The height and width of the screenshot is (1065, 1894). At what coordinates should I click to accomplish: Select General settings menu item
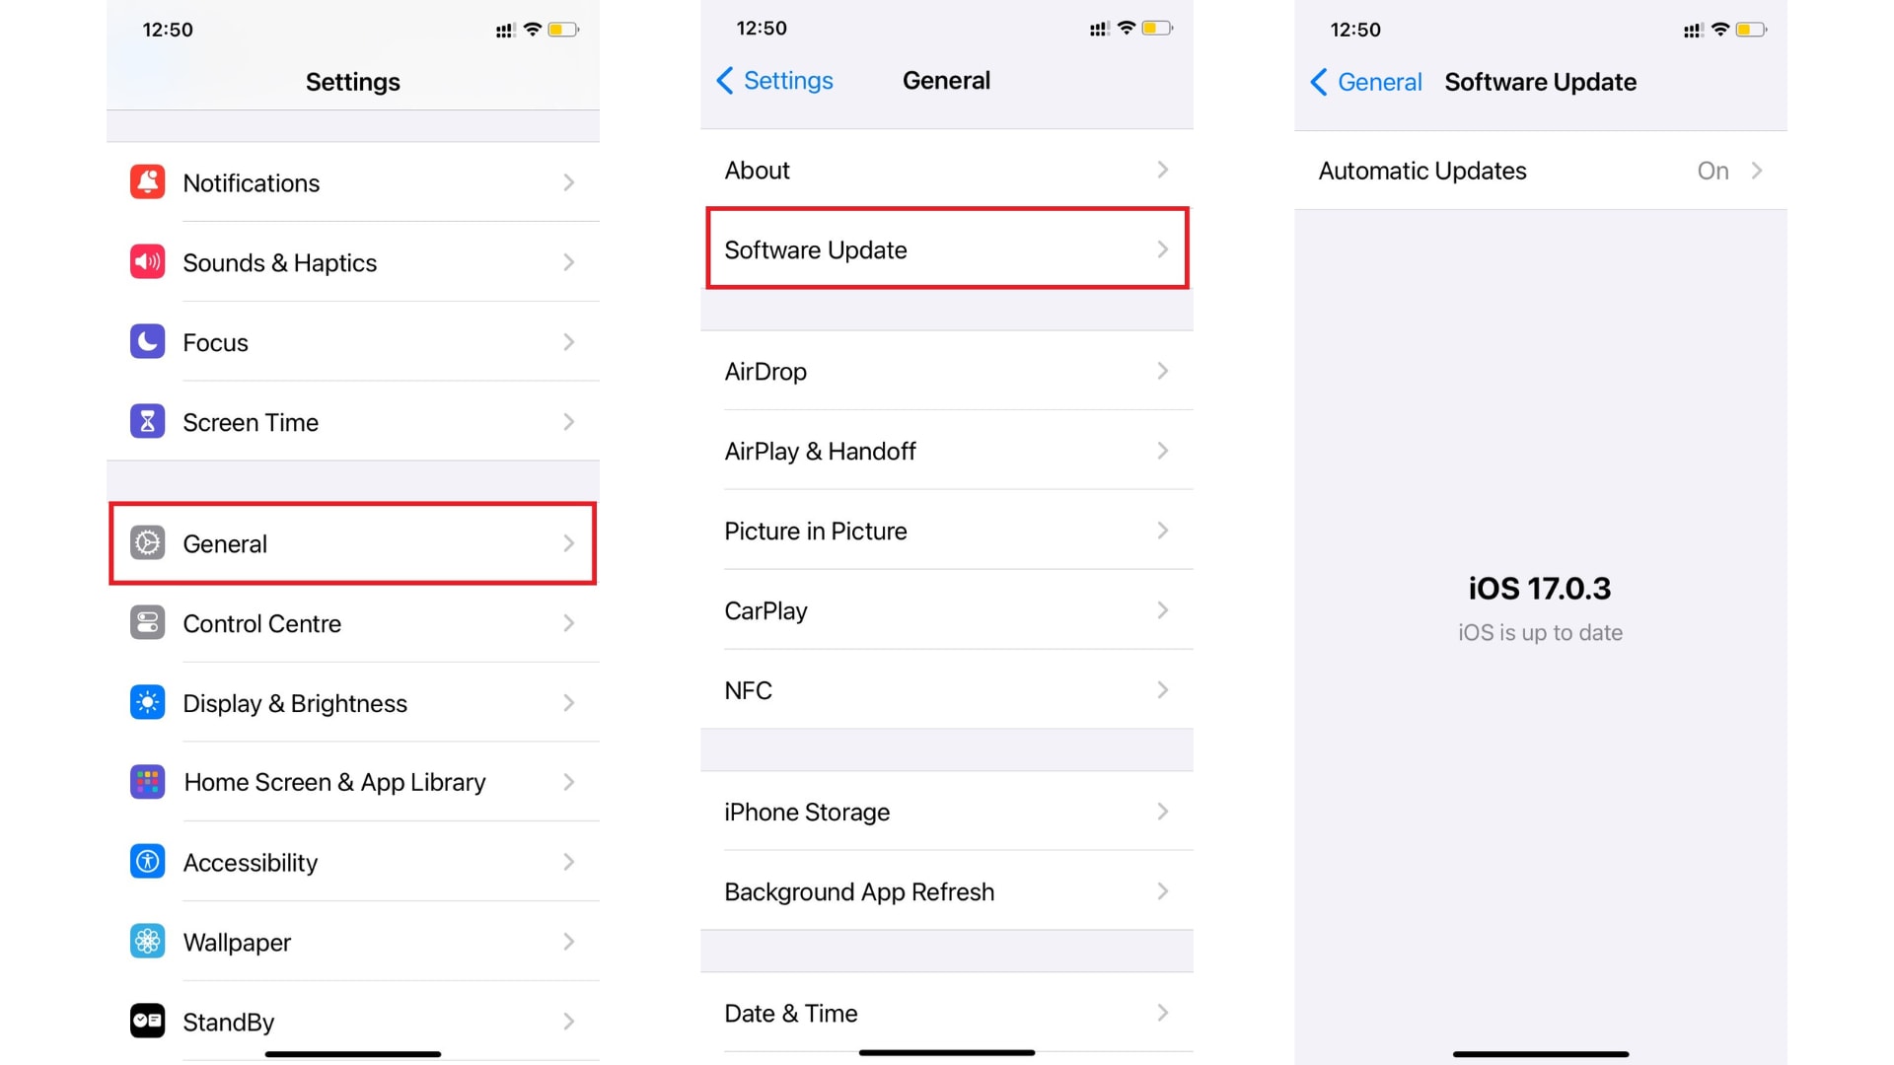tap(351, 543)
